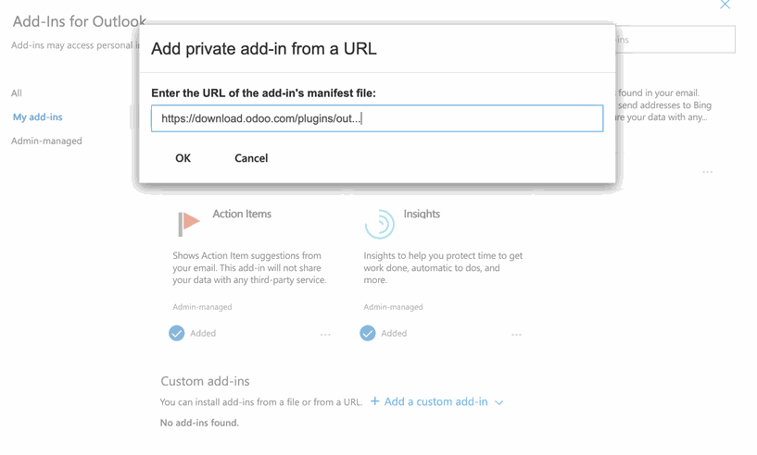Cancel the Add private add-in dialog
The height and width of the screenshot is (455, 757).
pos(251,158)
